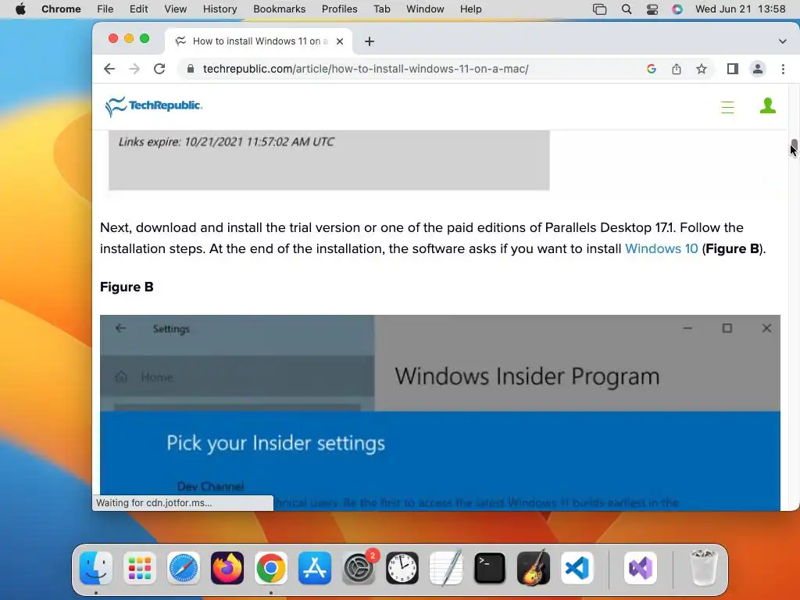
Task: Click the Figure B screenshot image
Action: click(x=440, y=412)
